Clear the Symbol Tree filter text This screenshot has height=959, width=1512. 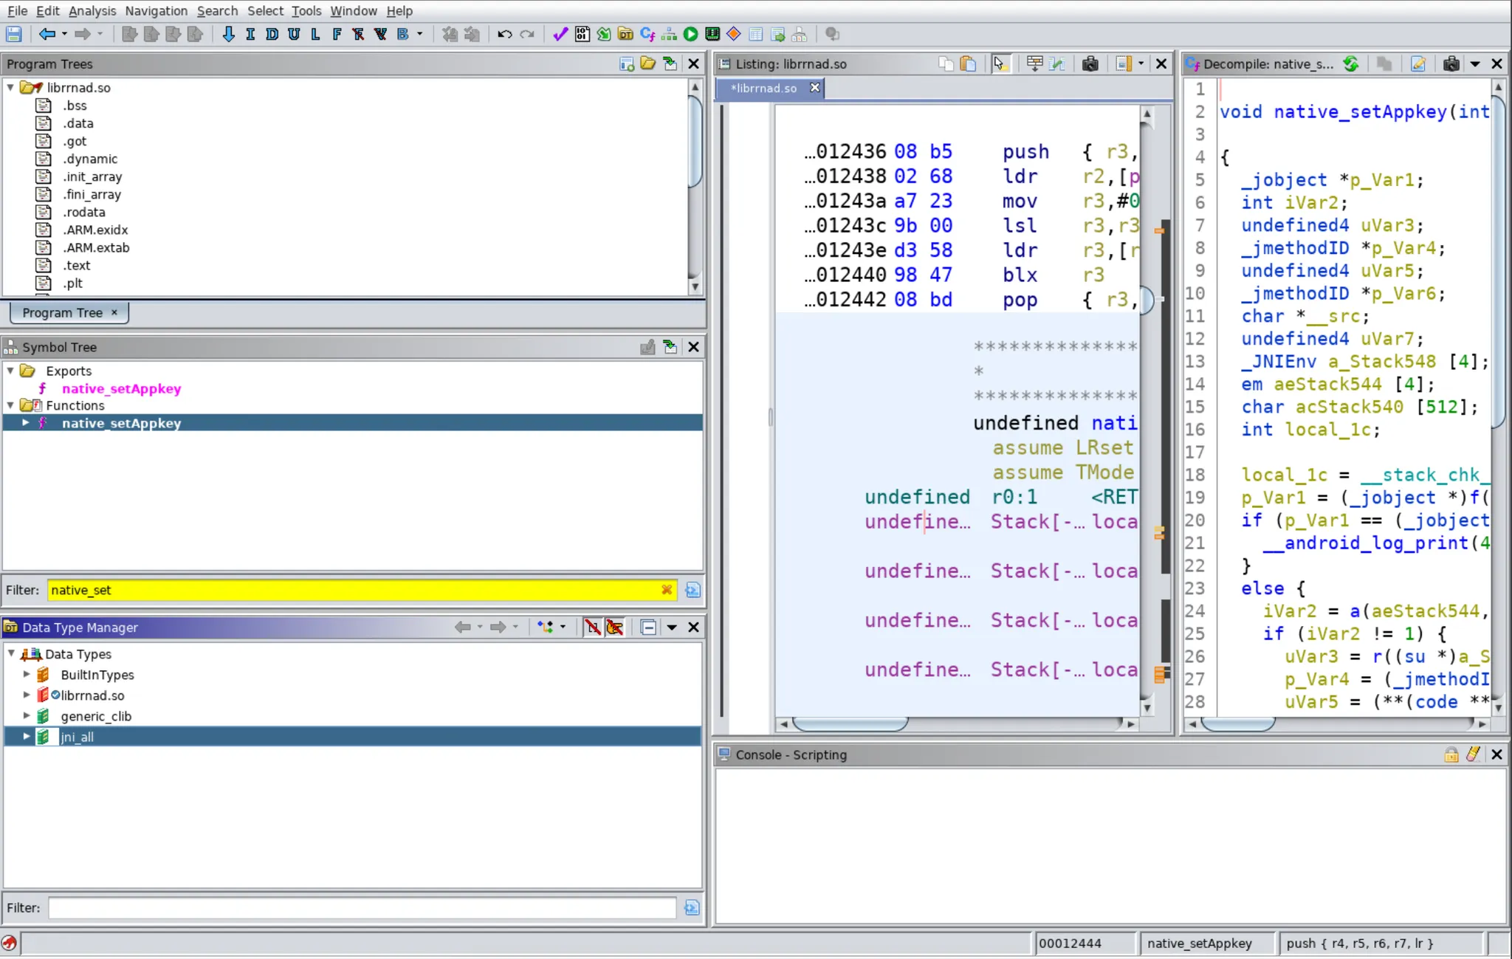point(666,590)
